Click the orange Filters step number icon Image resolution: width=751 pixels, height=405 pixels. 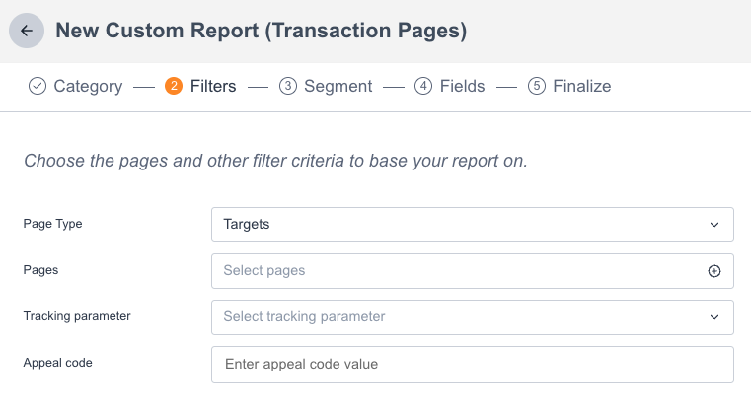point(174,86)
